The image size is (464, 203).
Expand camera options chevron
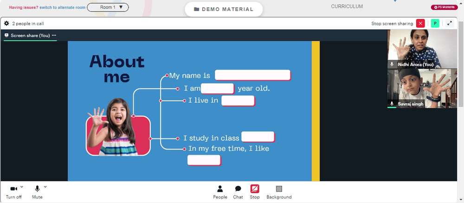pyautogui.click(x=22, y=187)
